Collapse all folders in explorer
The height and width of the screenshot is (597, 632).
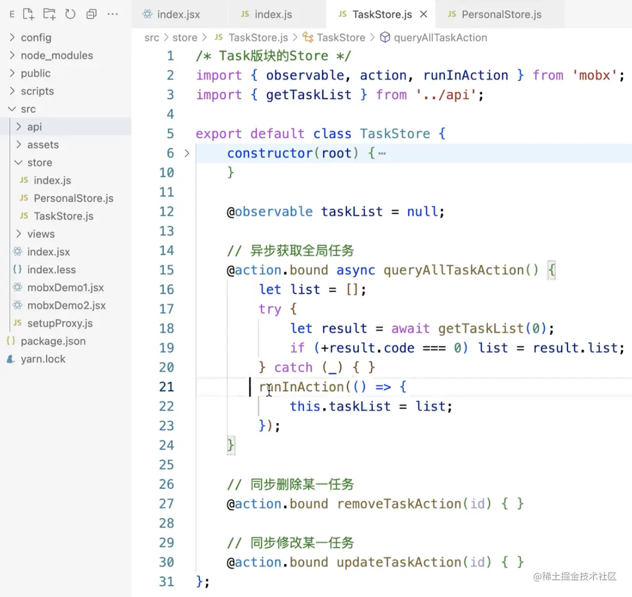point(91,14)
